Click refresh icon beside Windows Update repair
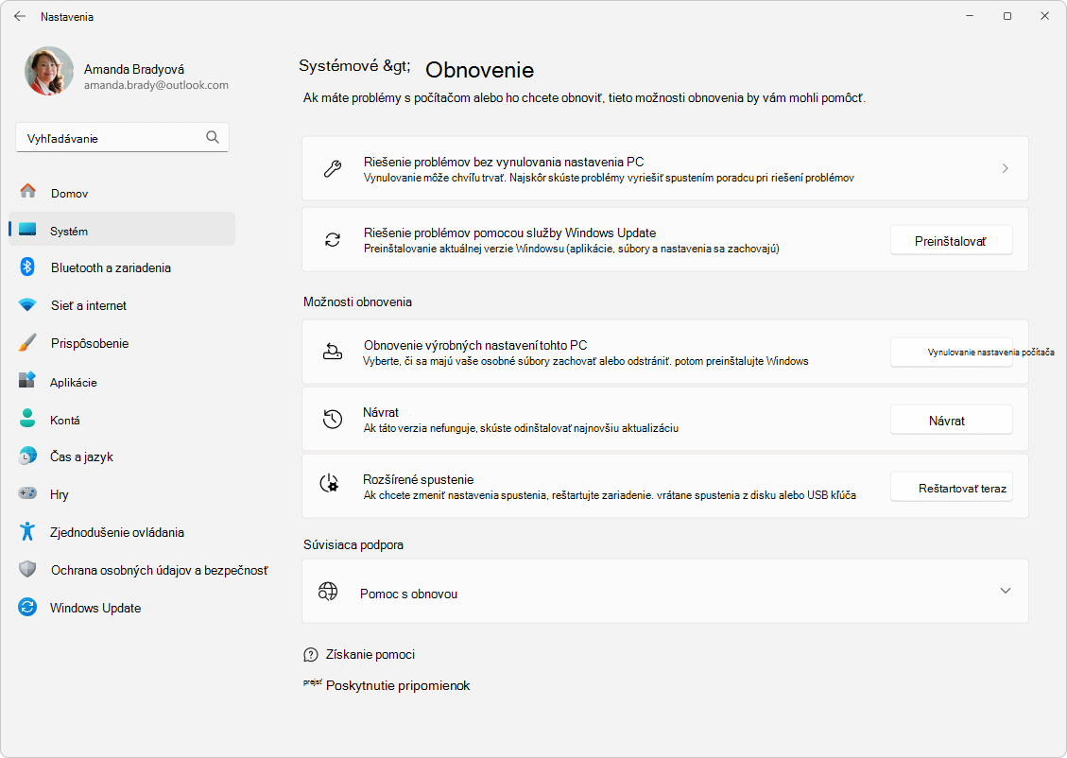1067x758 pixels. coord(333,239)
